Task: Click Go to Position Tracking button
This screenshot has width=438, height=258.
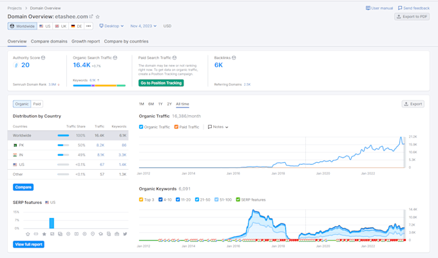Action: [x=161, y=83]
